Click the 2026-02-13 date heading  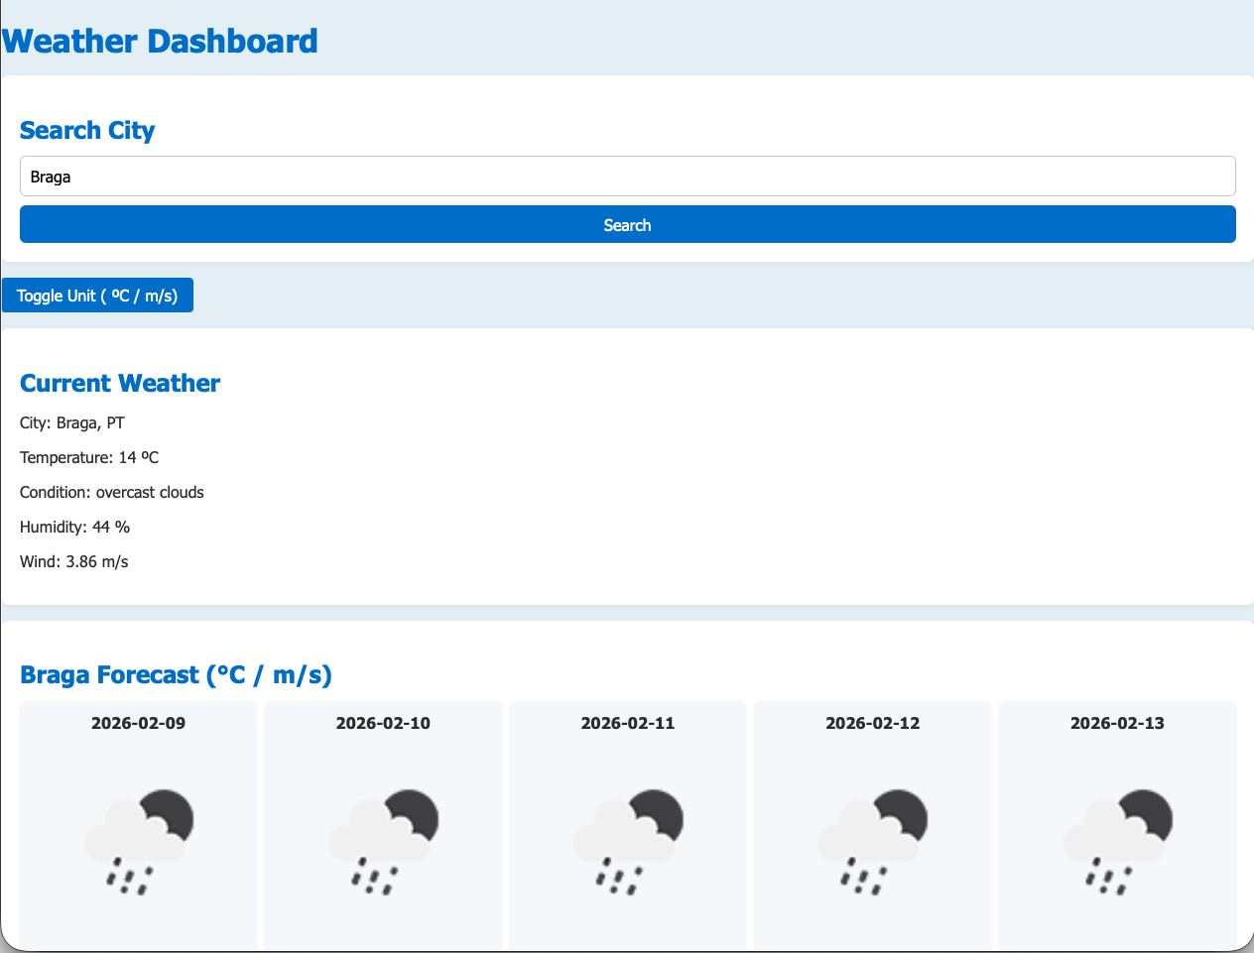pos(1117,723)
